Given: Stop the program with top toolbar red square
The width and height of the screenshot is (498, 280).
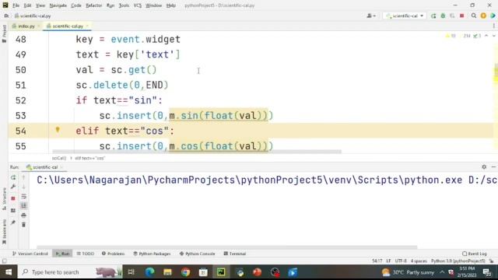Looking at the screenshot, I should (461, 16).
